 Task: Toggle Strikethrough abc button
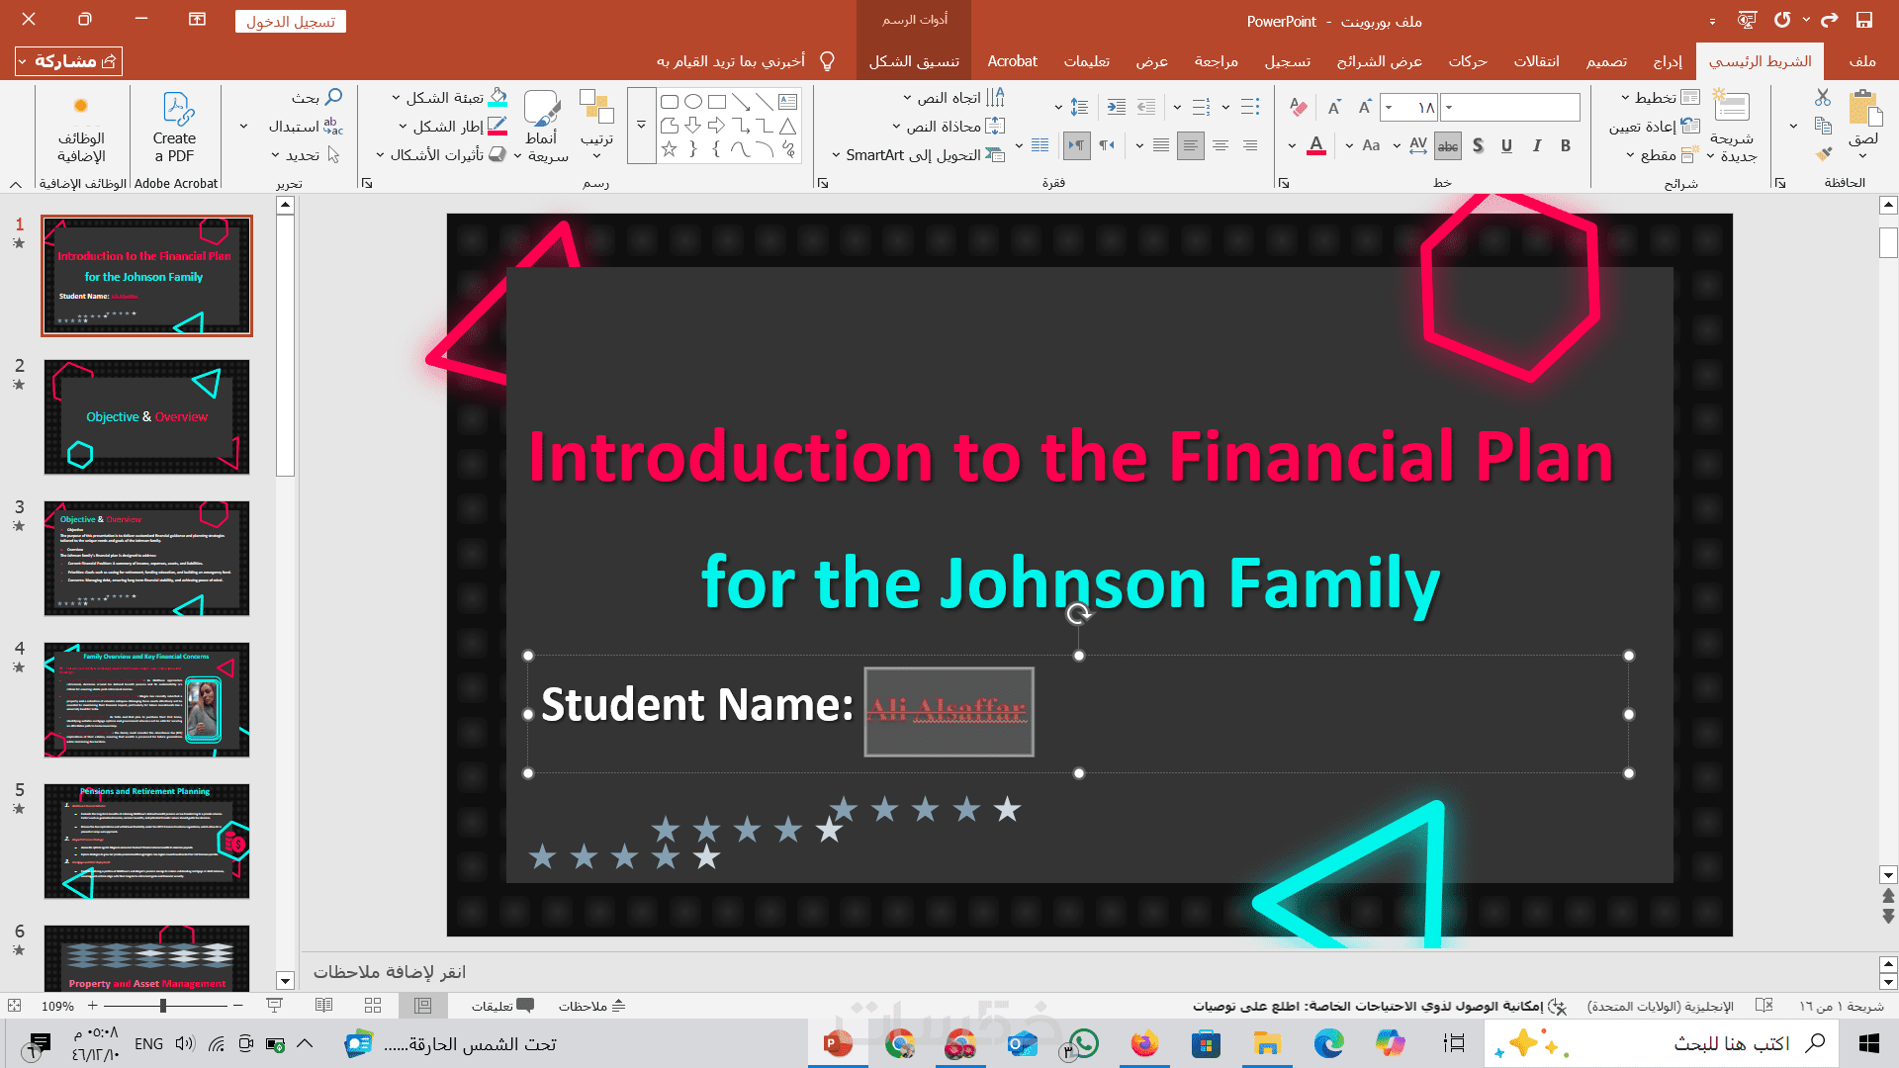pyautogui.click(x=1448, y=146)
